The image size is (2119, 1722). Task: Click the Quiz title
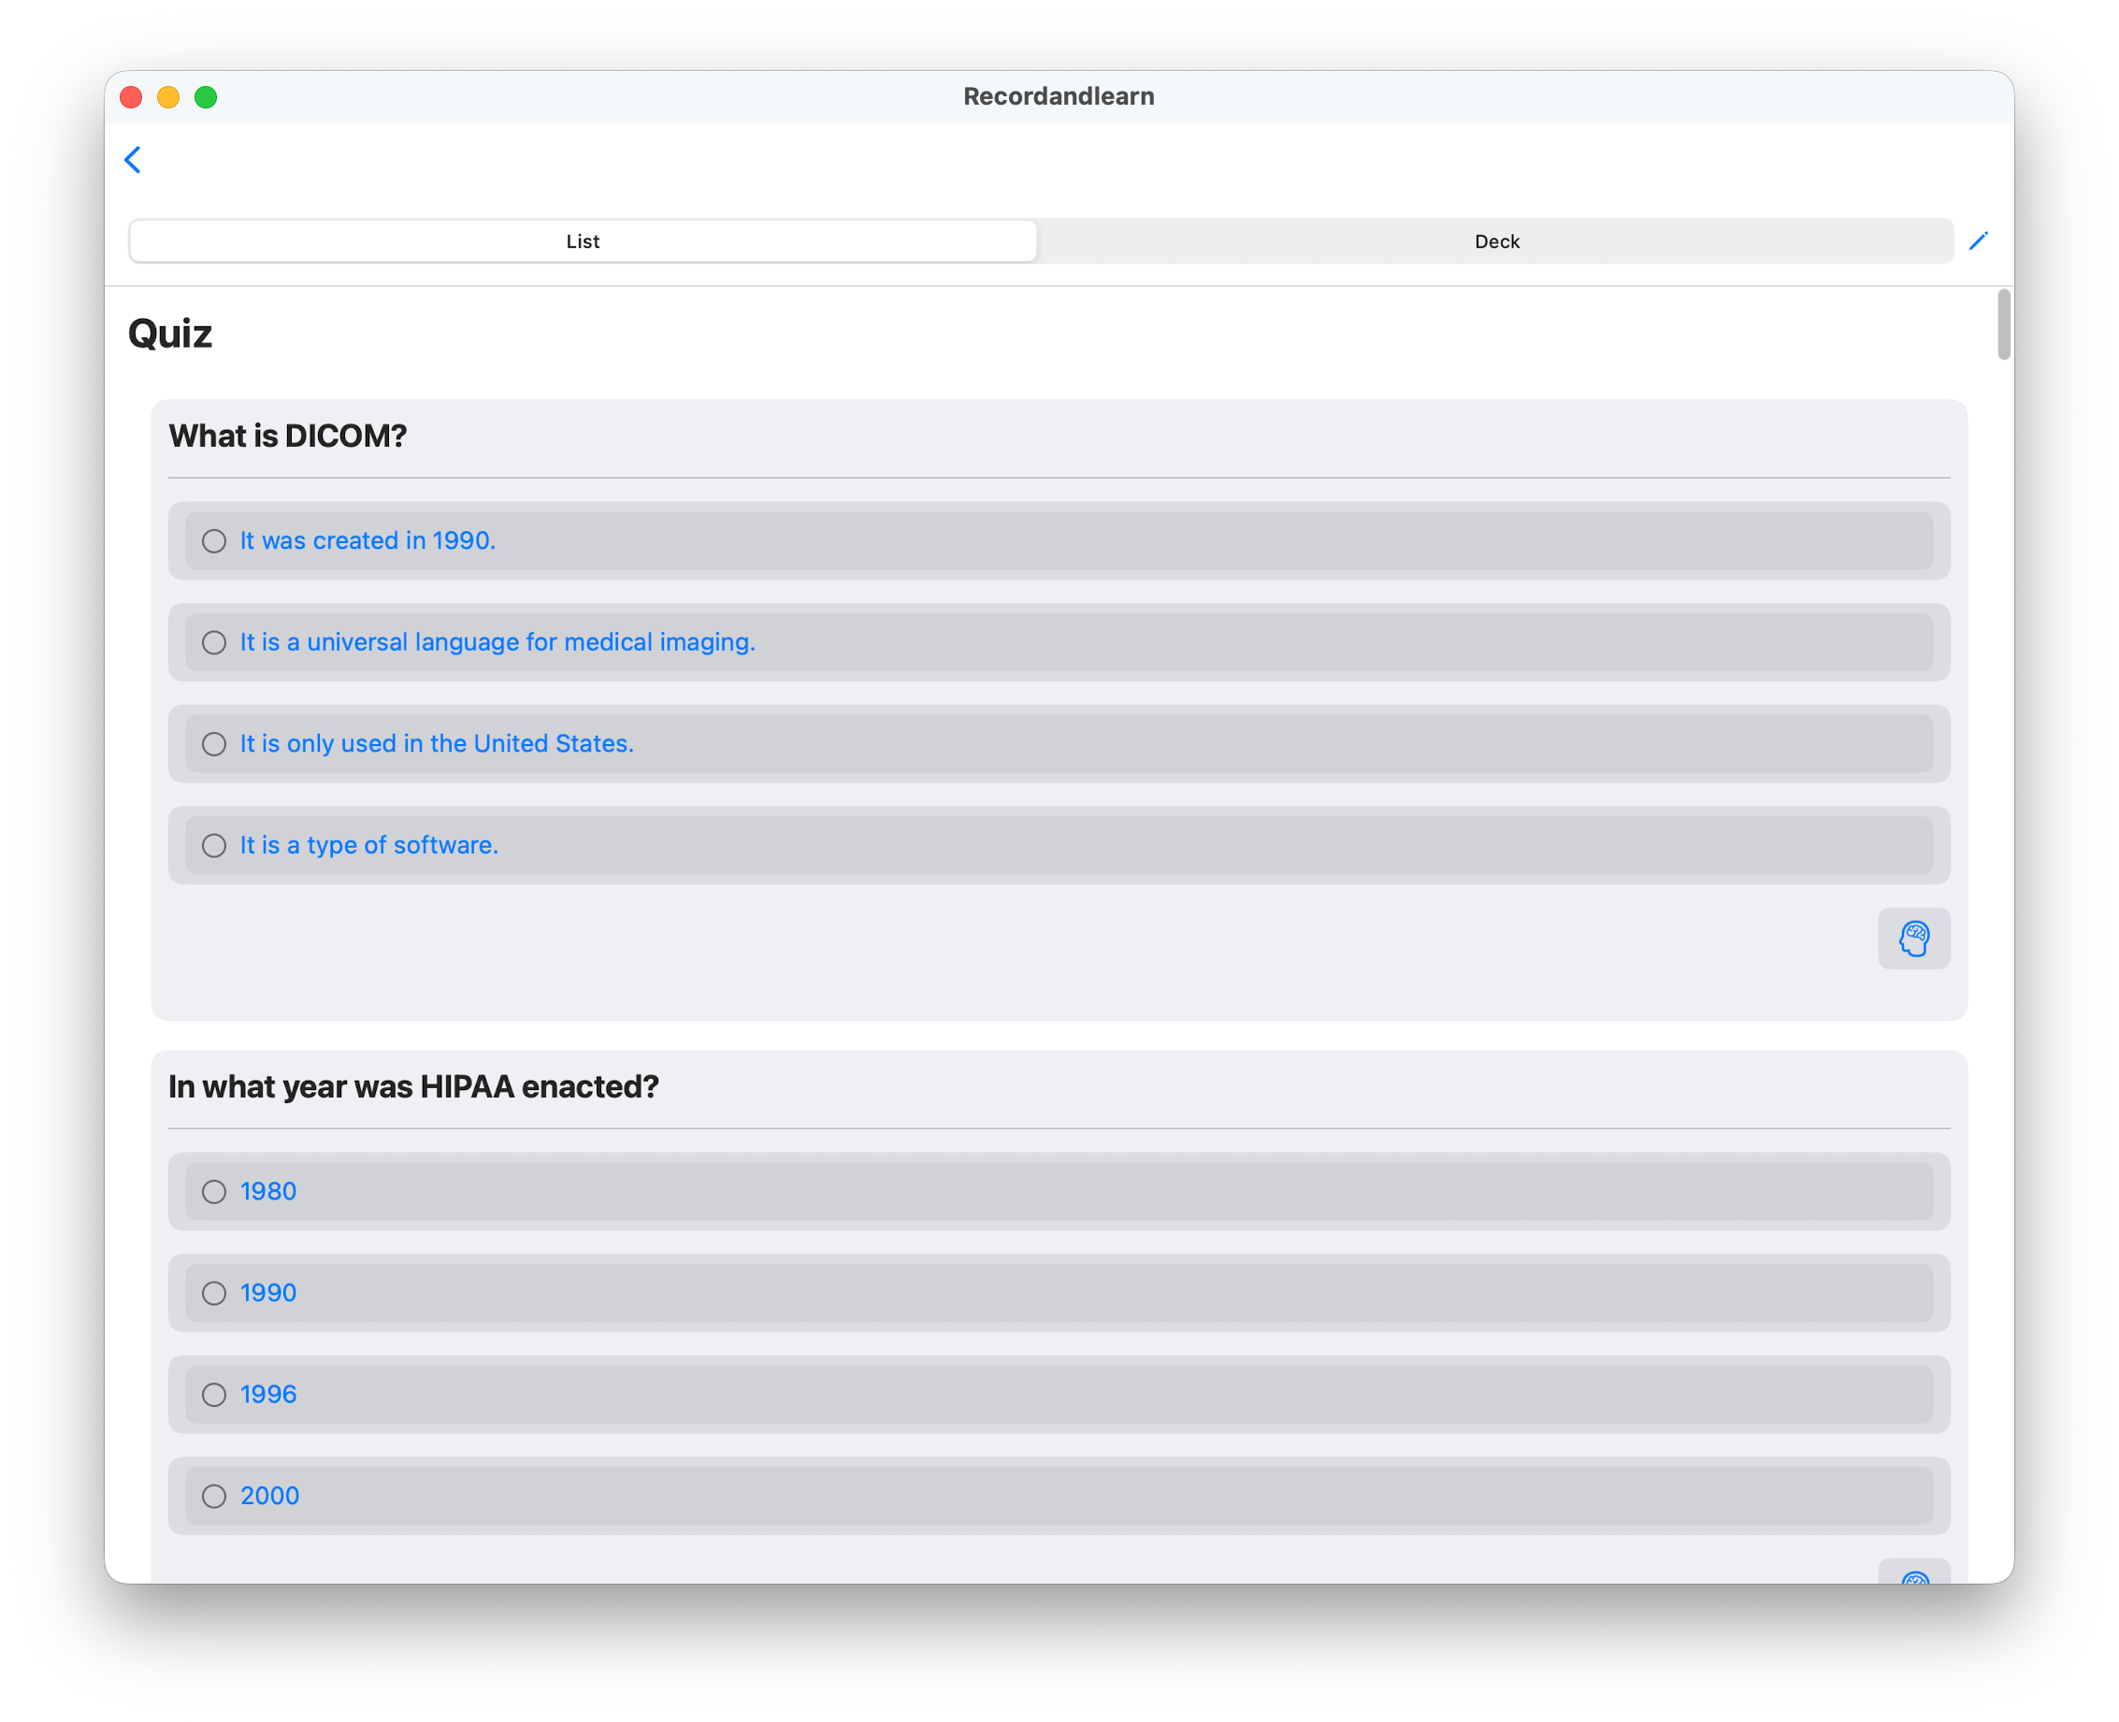pyautogui.click(x=169, y=334)
